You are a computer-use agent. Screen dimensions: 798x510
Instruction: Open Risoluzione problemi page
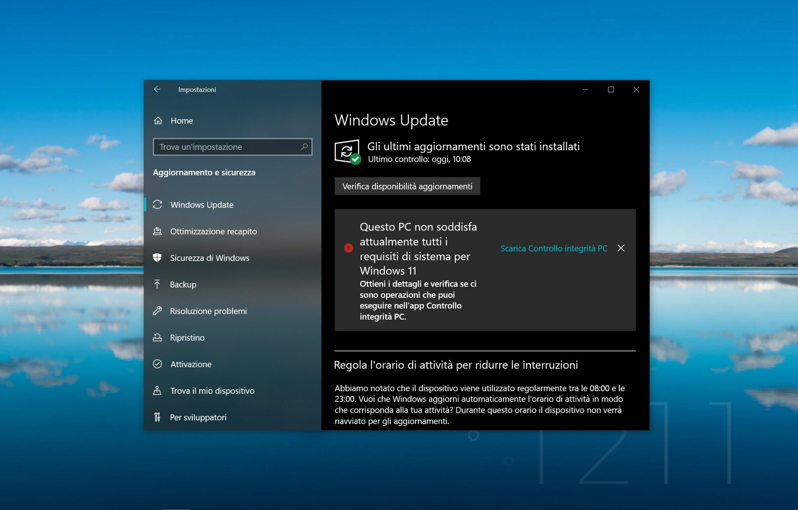pyautogui.click(x=233, y=311)
